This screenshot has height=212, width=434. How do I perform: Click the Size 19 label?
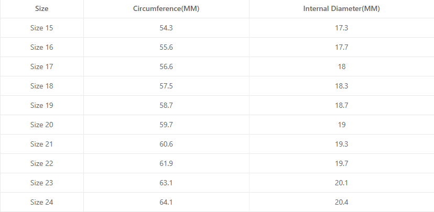41,105
